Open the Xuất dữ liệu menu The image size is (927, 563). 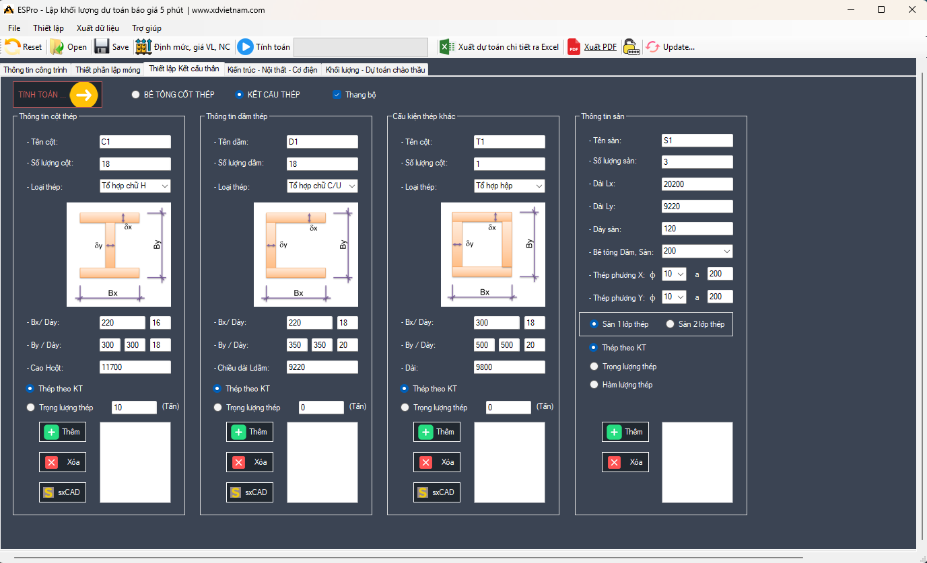pos(98,28)
